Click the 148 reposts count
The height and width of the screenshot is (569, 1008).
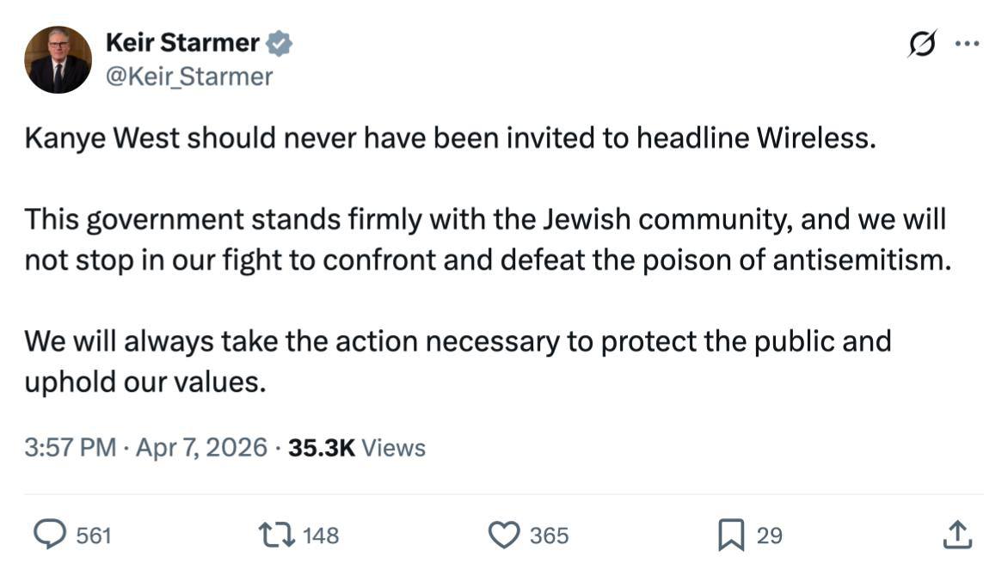[x=321, y=536]
